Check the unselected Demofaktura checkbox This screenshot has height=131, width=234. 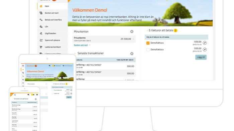tap(148, 50)
